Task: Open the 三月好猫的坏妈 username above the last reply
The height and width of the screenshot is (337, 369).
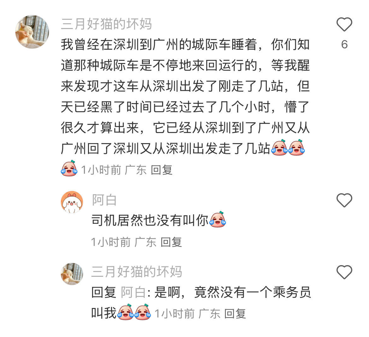Action: 137,272
